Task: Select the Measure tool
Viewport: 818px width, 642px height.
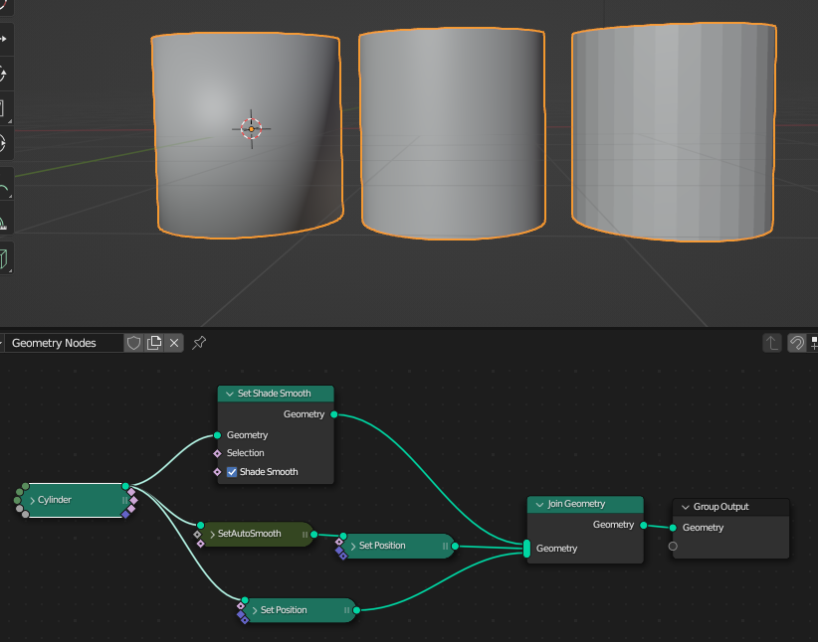Action: coord(9,224)
